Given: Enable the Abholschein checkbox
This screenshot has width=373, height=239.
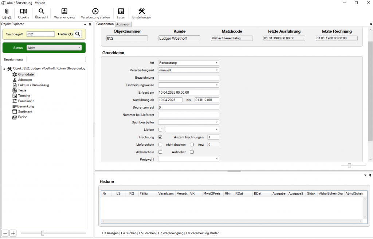Looking at the screenshot, I should pos(160,152).
